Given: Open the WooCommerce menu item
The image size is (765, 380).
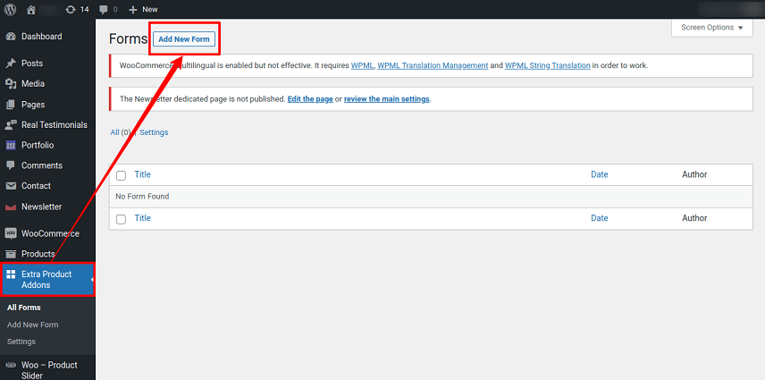Looking at the screenshot, I should tap(48, 233).
